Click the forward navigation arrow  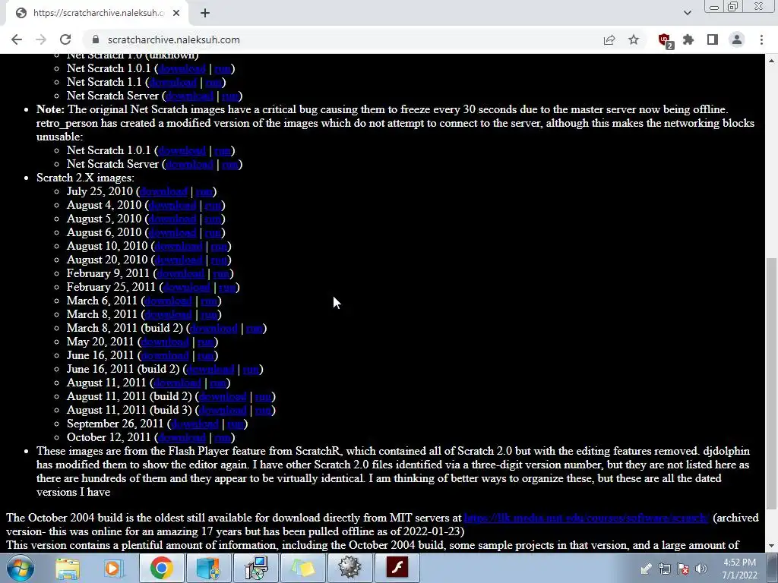click(x=41, y=39)
